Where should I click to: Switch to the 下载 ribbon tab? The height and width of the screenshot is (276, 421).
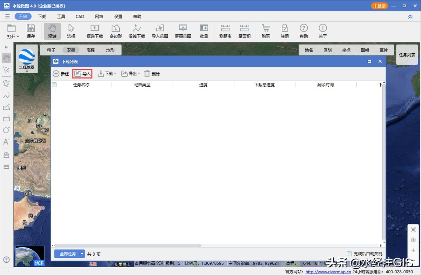(42, 16)
